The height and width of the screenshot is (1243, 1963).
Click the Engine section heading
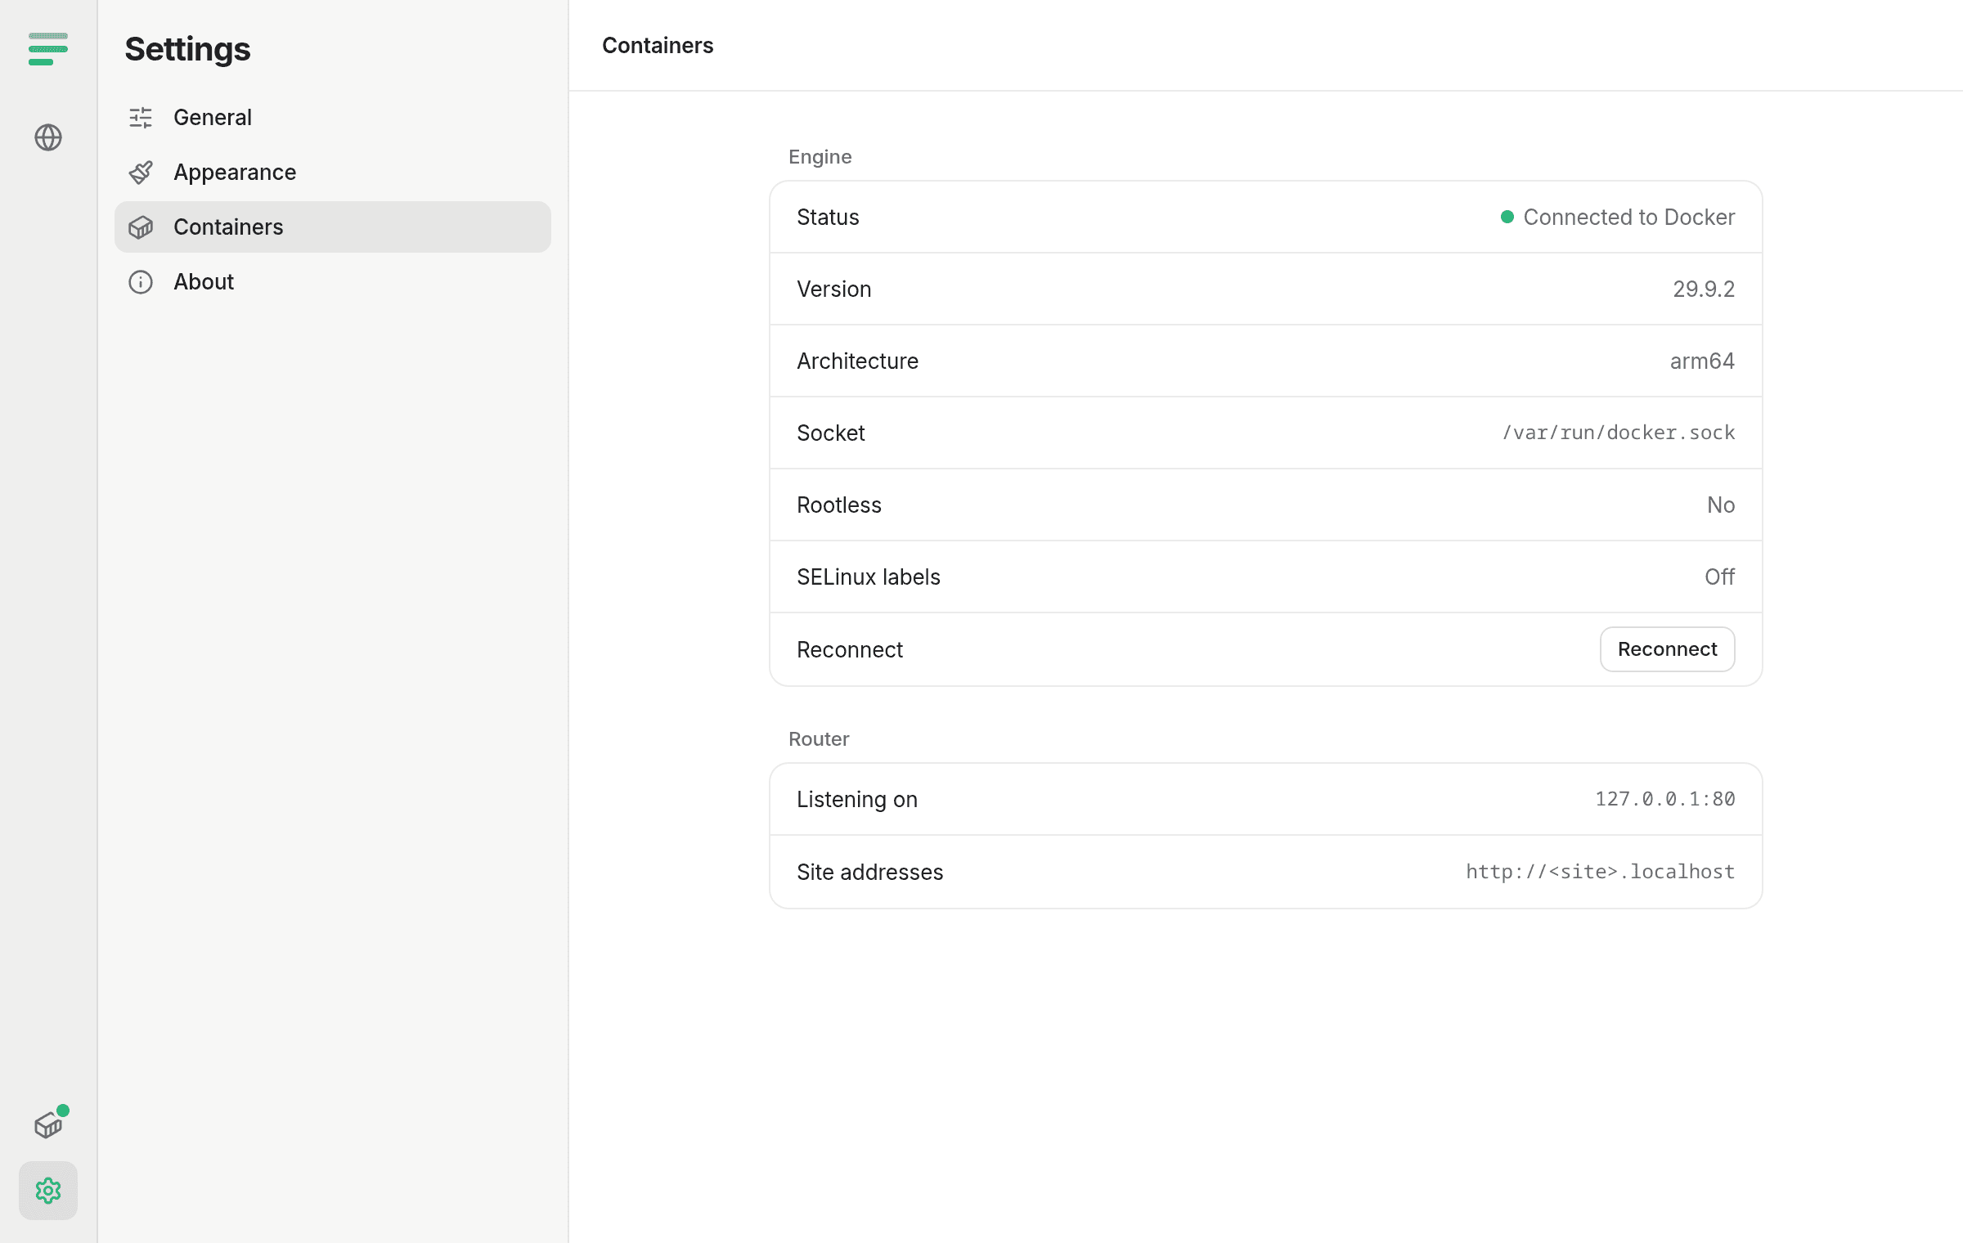click(820, 157)
